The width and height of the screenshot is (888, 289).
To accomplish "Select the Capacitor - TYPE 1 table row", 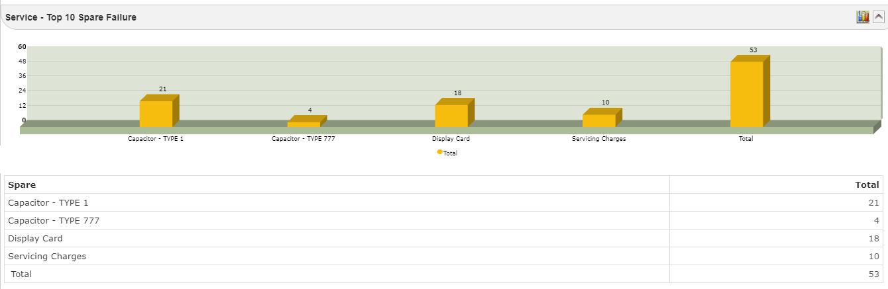I will [x=444, y=202].
